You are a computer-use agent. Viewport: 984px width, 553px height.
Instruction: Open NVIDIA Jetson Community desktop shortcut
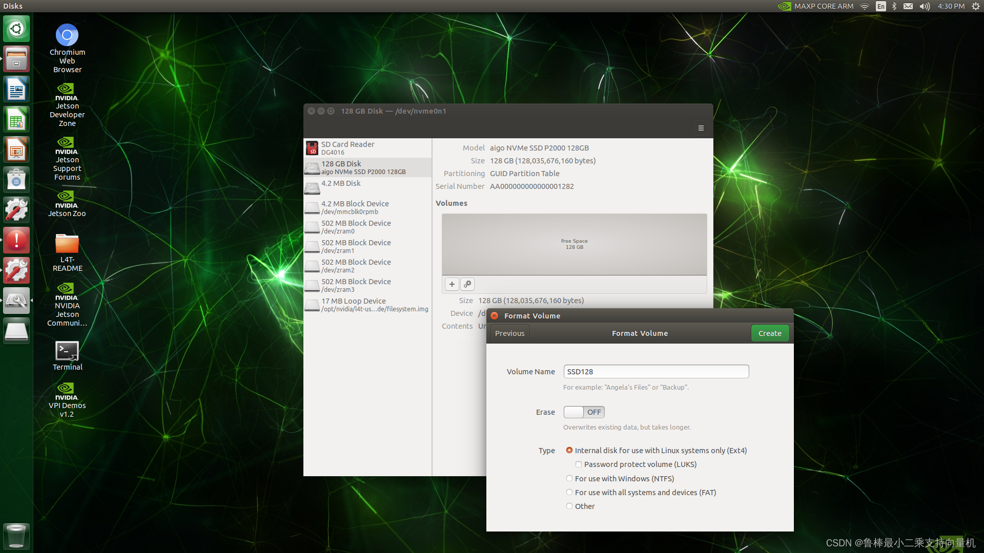[67, 304]
